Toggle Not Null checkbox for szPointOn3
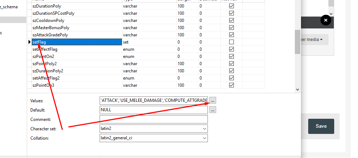This screenshot has width=358, height=158. (231, 85)
